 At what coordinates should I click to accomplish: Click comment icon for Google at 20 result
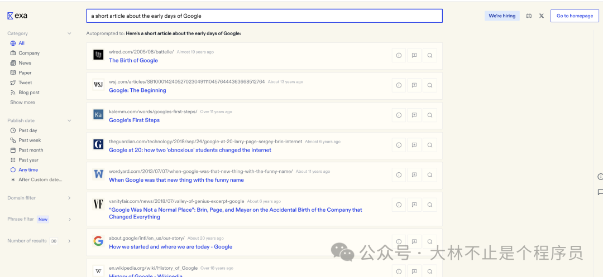click(x=414, y=145)
